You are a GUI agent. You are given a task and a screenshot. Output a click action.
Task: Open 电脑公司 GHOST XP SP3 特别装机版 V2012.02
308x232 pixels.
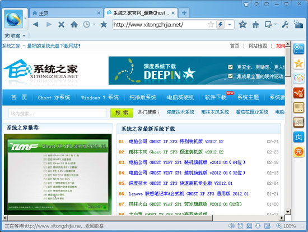coord(176,142)
